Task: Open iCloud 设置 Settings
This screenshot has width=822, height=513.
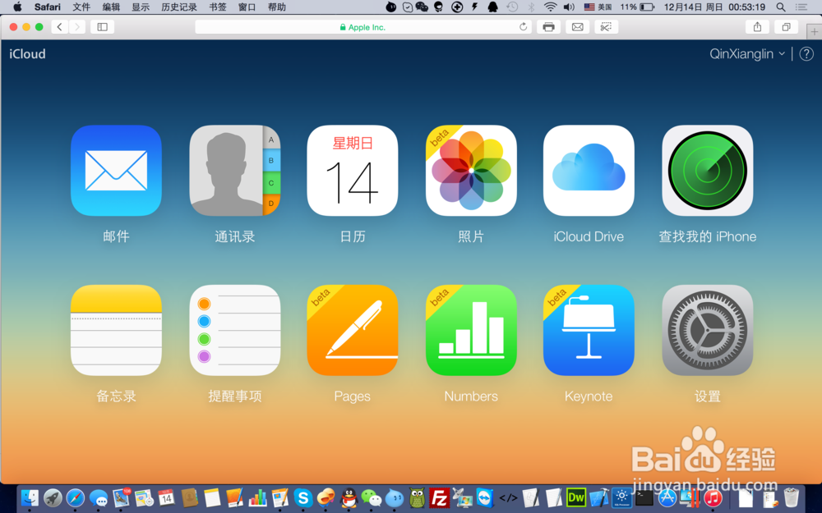Action: pos(707,330)
